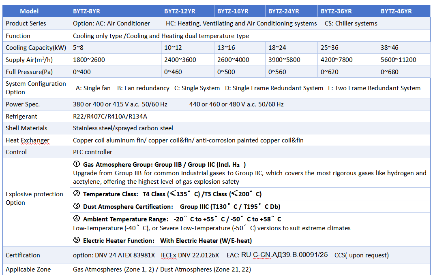Click the IECEx DNV 22.0126X certification text
433x278 pixels.
pyautogui.click(x=196, y=255)
